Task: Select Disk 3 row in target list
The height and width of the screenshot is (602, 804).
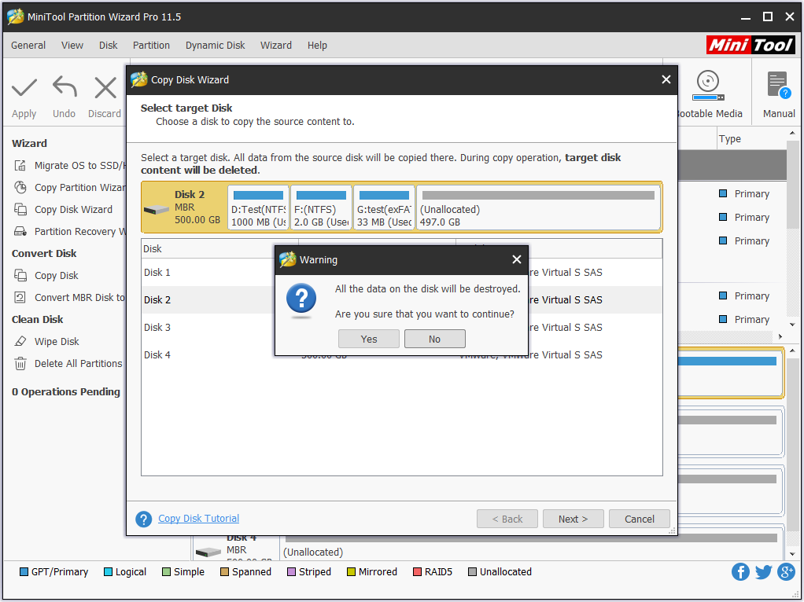Action: pos(401,328)
